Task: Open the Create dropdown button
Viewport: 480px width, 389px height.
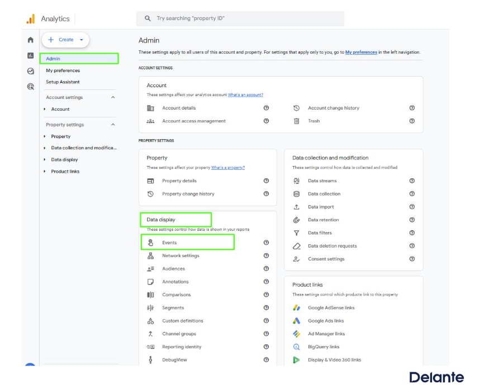Action: click(x=65, y=40)
